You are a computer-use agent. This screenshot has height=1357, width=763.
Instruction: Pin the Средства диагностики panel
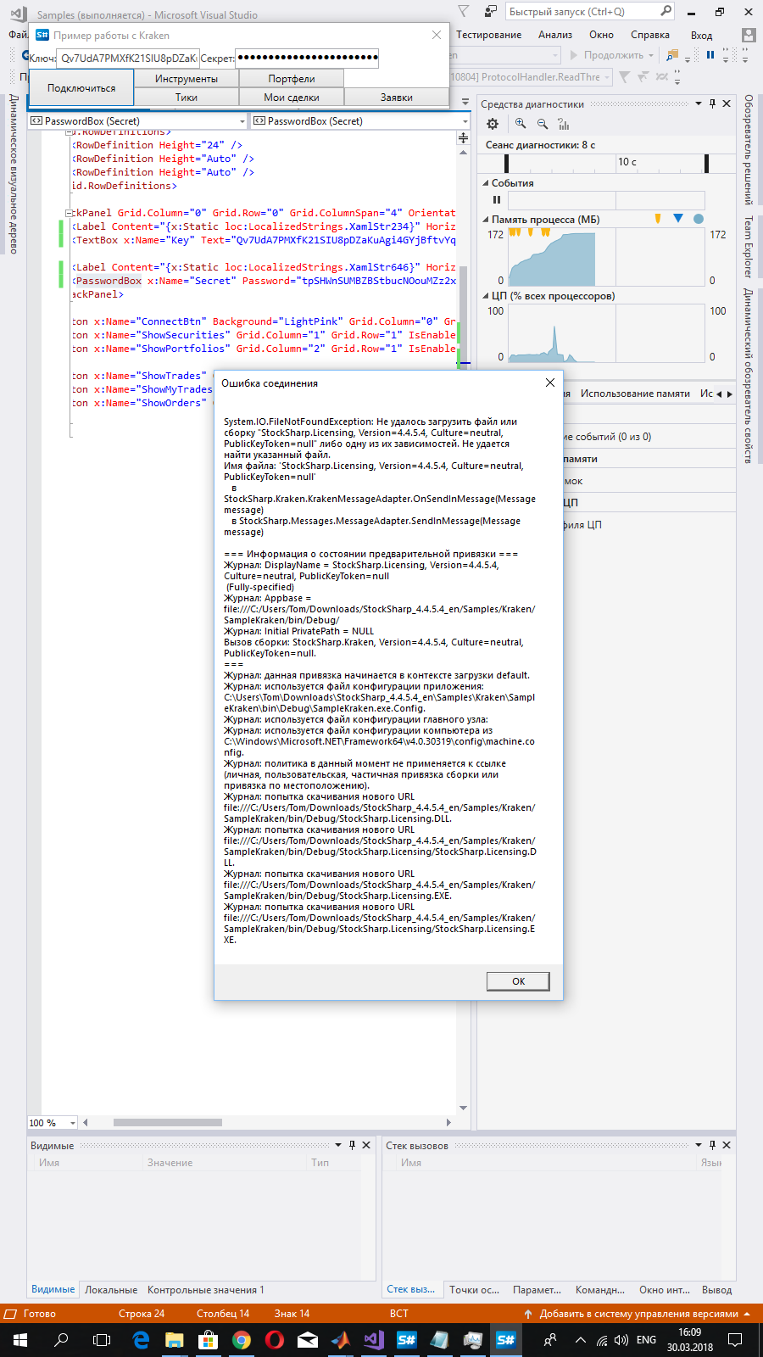(713, 103)
